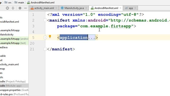Close the app tab
Viewport: 170px width, 96px height.
[x=135, y=8]
